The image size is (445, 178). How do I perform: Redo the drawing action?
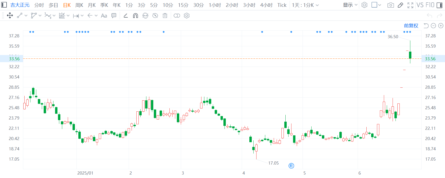pos(439,16)
